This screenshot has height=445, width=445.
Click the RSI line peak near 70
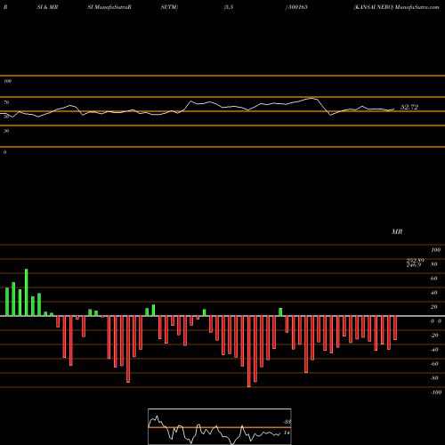click(x=311, y=98)
